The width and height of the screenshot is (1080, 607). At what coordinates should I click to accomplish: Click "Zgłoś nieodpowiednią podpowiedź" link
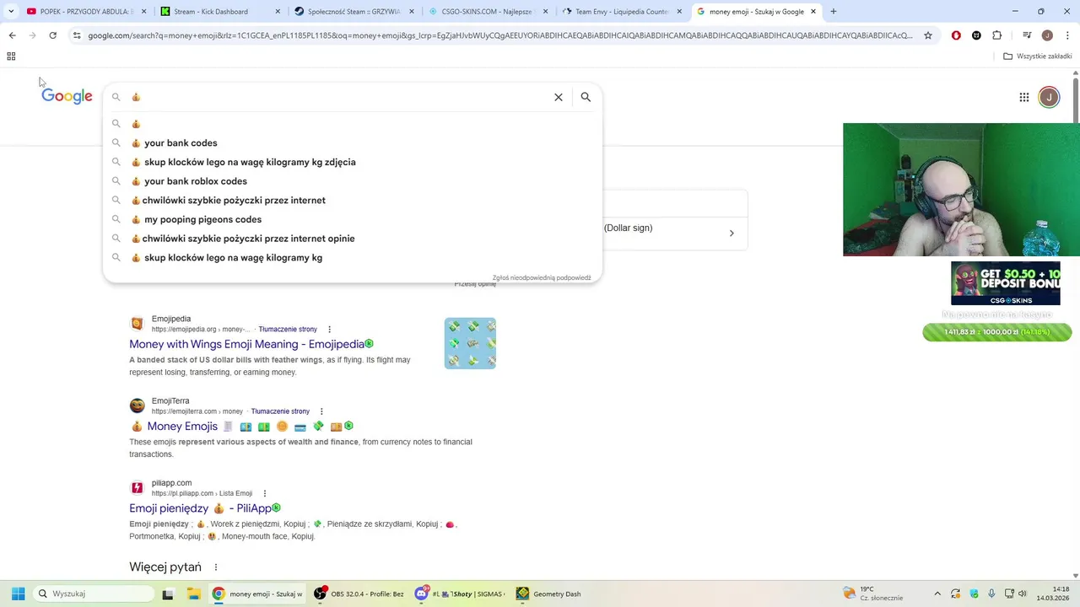pos(542,277)
